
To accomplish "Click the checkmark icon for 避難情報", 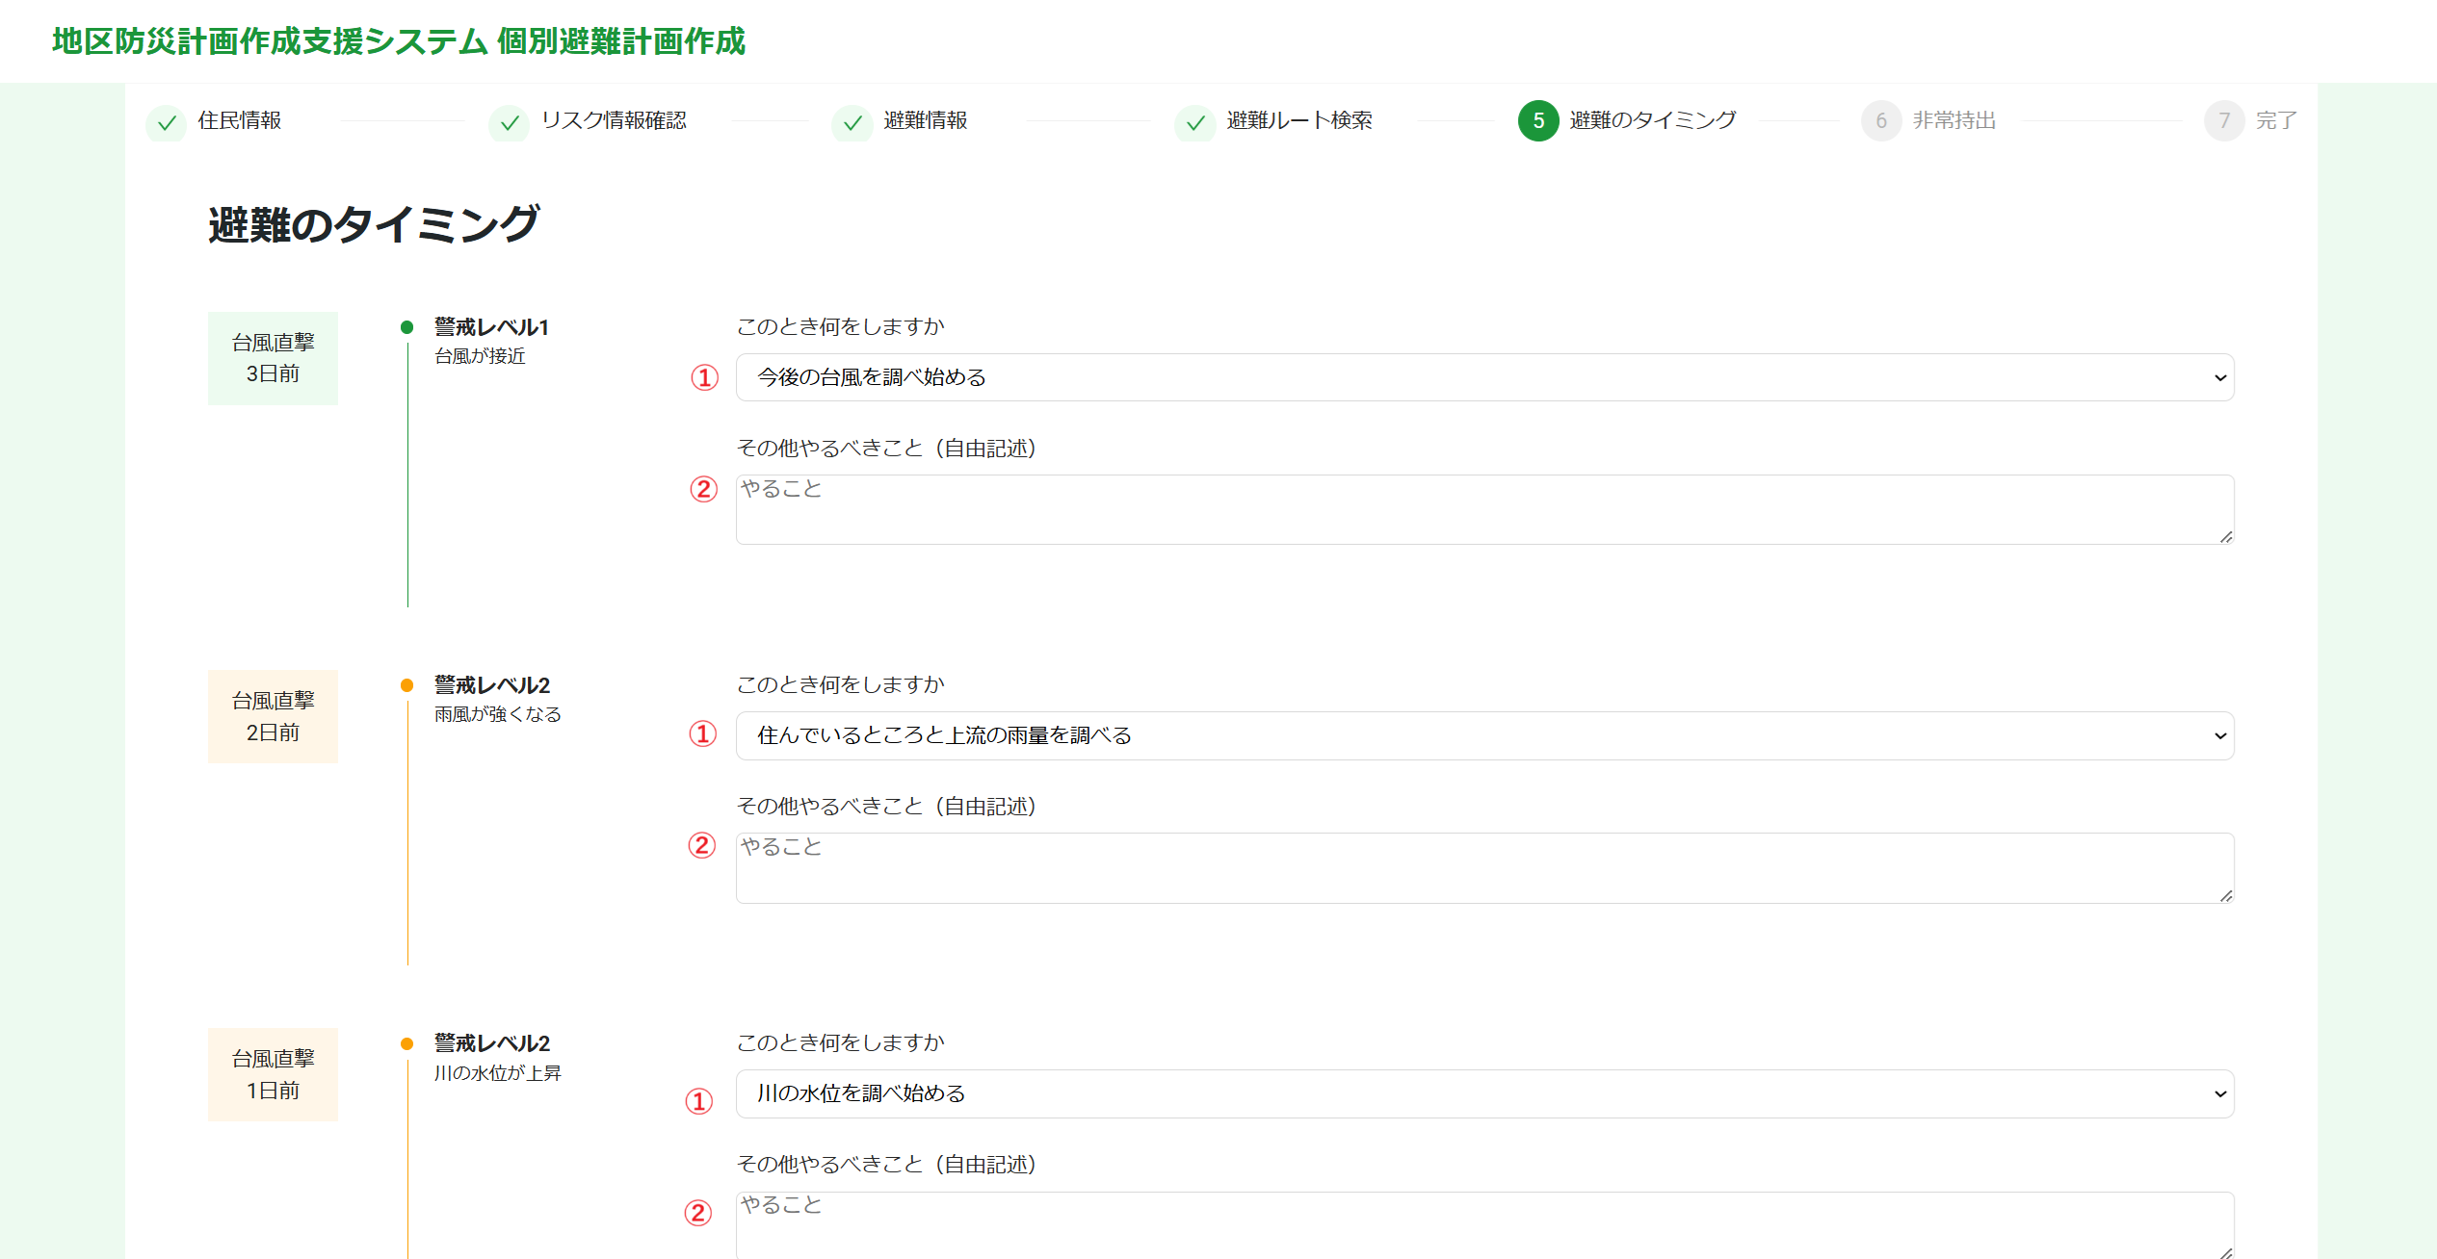I will [x=852, y=122].
